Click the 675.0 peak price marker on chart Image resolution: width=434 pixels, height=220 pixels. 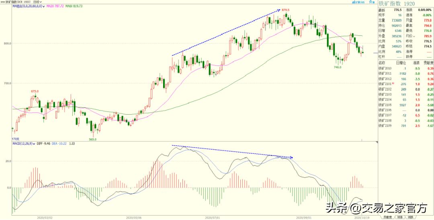pos(35,91)
